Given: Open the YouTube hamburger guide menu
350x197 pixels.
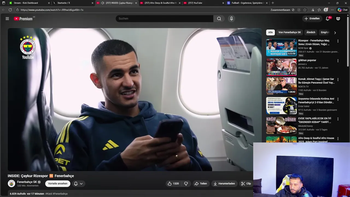Looking at the screenshot, I should pyautogui.click(x=7, y=19).
